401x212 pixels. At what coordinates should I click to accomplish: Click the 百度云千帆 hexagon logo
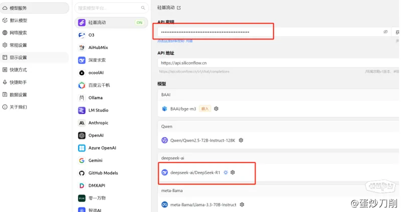click(82, 85)
